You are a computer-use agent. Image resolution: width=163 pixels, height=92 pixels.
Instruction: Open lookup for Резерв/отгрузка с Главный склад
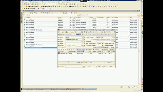(114, 37)
